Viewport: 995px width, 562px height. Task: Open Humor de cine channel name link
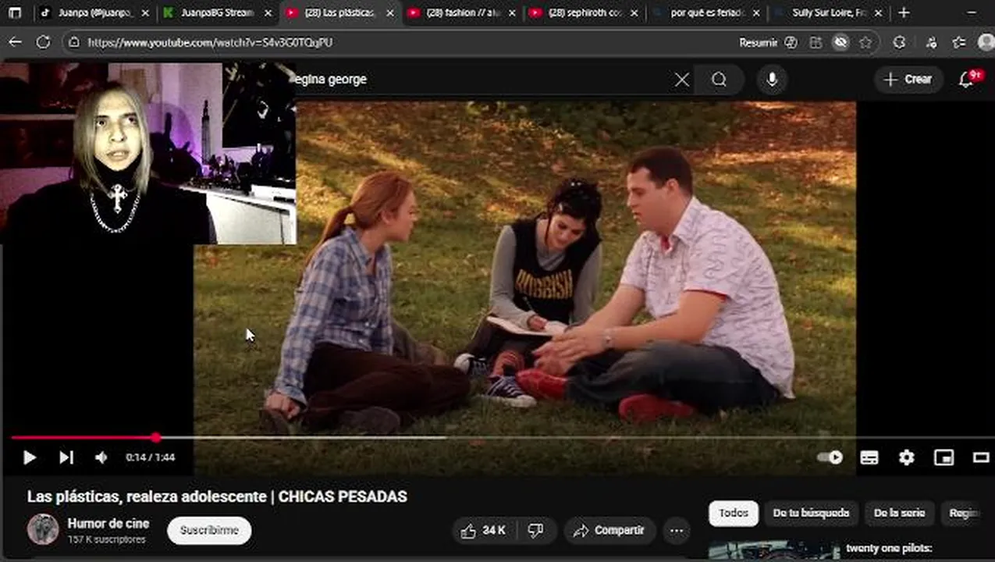tap(108, 523)
